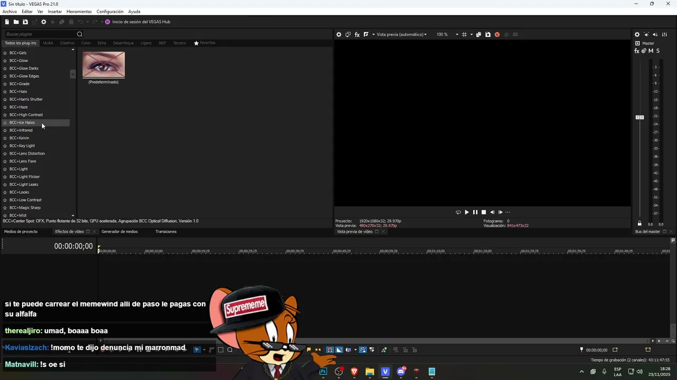Screen dimensions: 677x380
Task: Toggle external monitor preview icon
Action: (x=348, y=34)
